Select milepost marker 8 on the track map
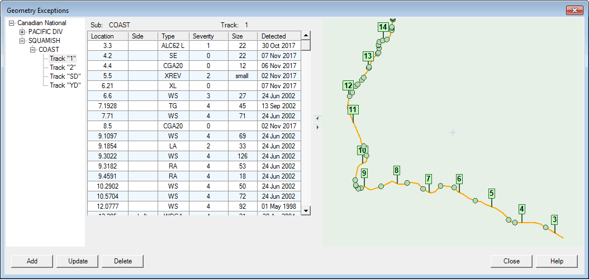This screenshot has height=279, width=589. (396, 170)
